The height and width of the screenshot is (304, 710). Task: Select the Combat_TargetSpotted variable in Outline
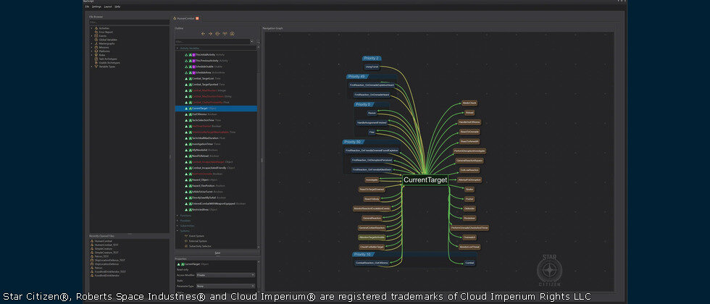pyautogui.click(x=216, y=85)
